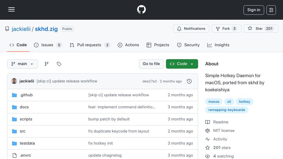Open the 4 watching link
Image resolution: width=283 pixels, height=159 pixels.
tap(223, 156)
